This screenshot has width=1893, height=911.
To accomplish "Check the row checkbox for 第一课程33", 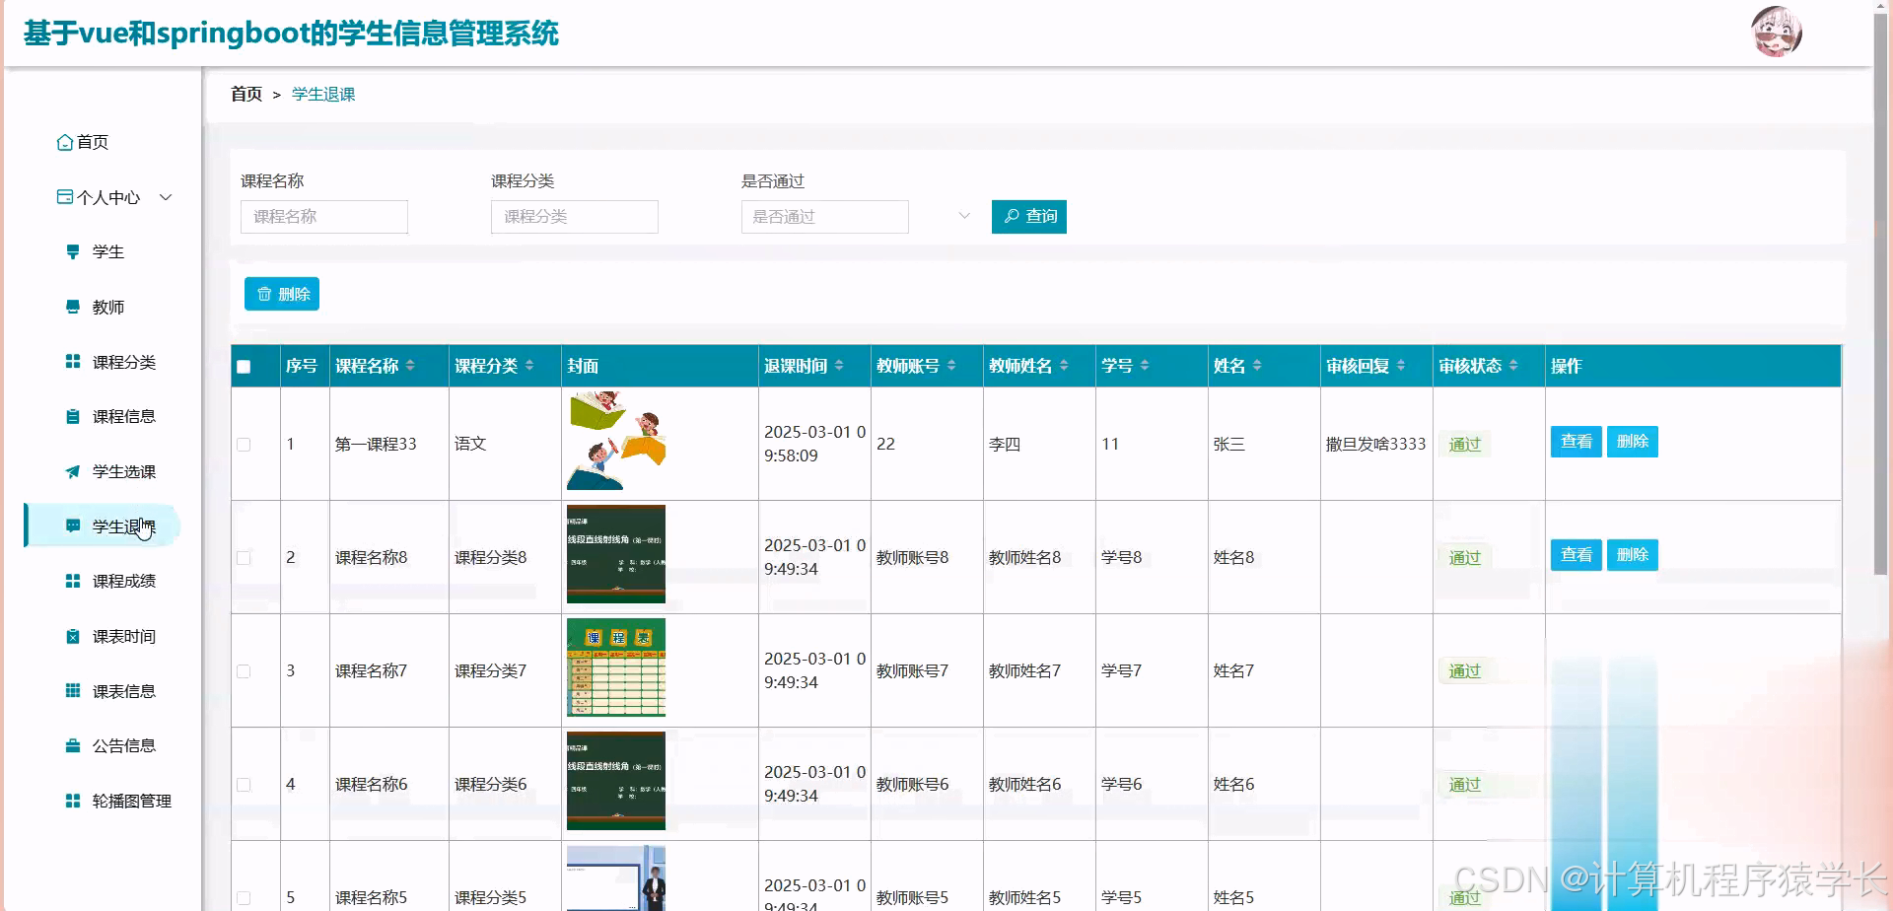I will tap(244, 444).
